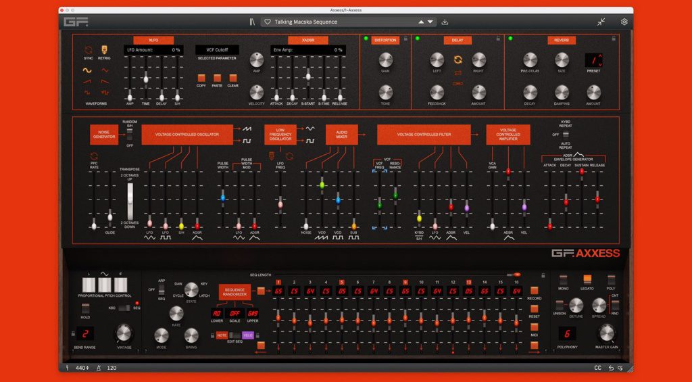The height and width of the screenshot is (382, 692).
Task: Click the Master Gain knob
Action: tap(607, 333)
